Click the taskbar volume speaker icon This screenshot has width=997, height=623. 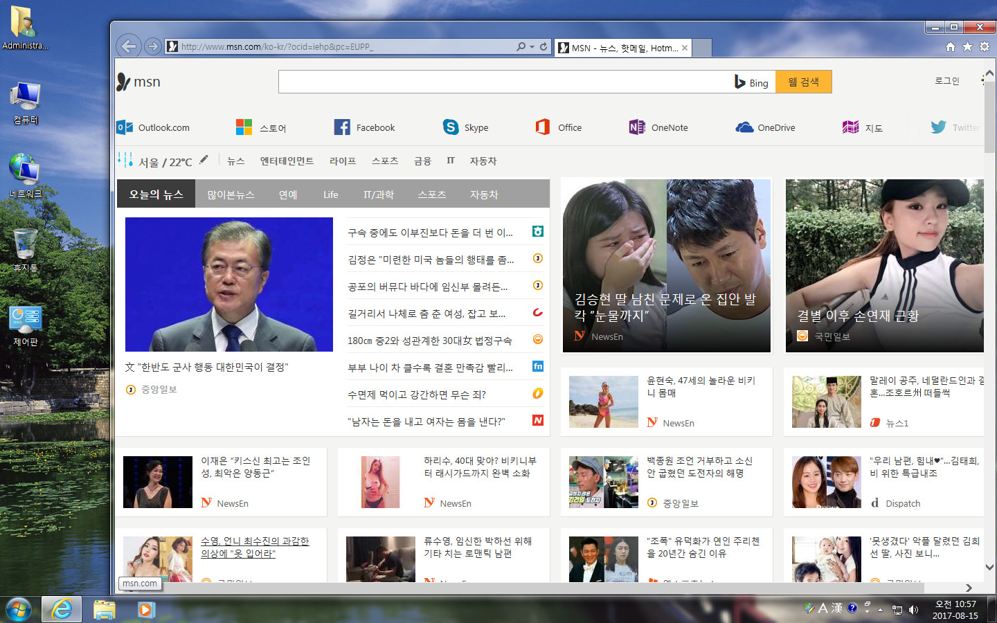[x=913, y=610]
